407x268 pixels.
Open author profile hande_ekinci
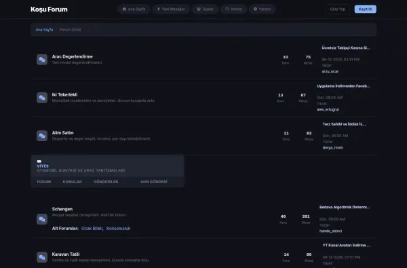pyautogui.click(x=331, y=231)
